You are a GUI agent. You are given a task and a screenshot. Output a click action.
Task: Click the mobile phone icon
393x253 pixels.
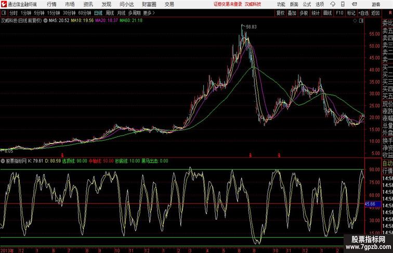[343, 4]
